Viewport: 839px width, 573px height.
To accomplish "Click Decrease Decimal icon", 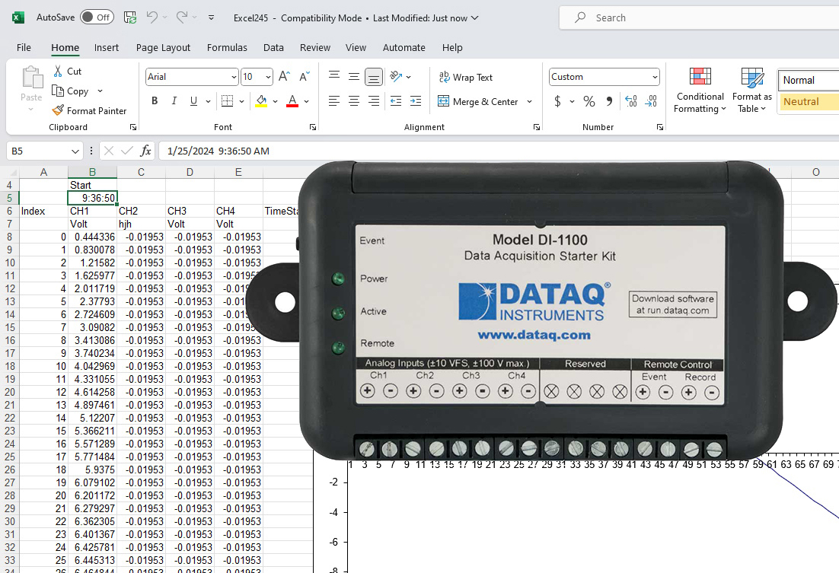I will (651, 101).
